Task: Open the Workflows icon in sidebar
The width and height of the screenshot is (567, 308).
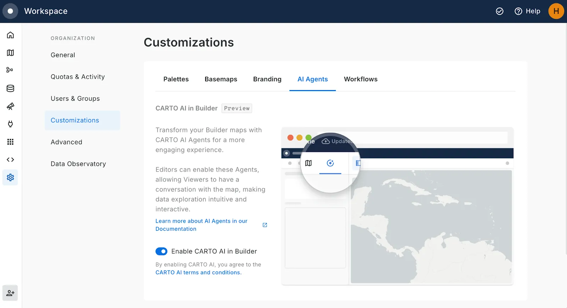Action: [10, 70]
